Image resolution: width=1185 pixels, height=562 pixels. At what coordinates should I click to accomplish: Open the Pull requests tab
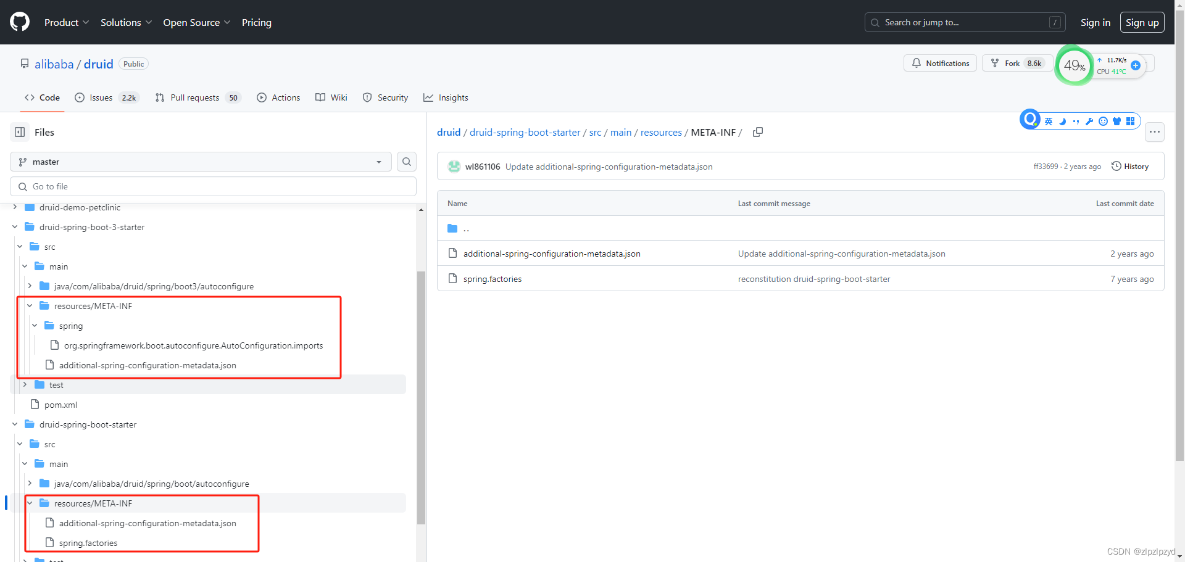pyautogui.click(x=197, y=97)
